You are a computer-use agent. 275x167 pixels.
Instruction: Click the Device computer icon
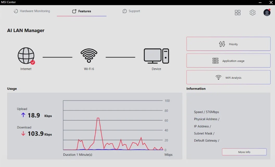coord(156,56)
